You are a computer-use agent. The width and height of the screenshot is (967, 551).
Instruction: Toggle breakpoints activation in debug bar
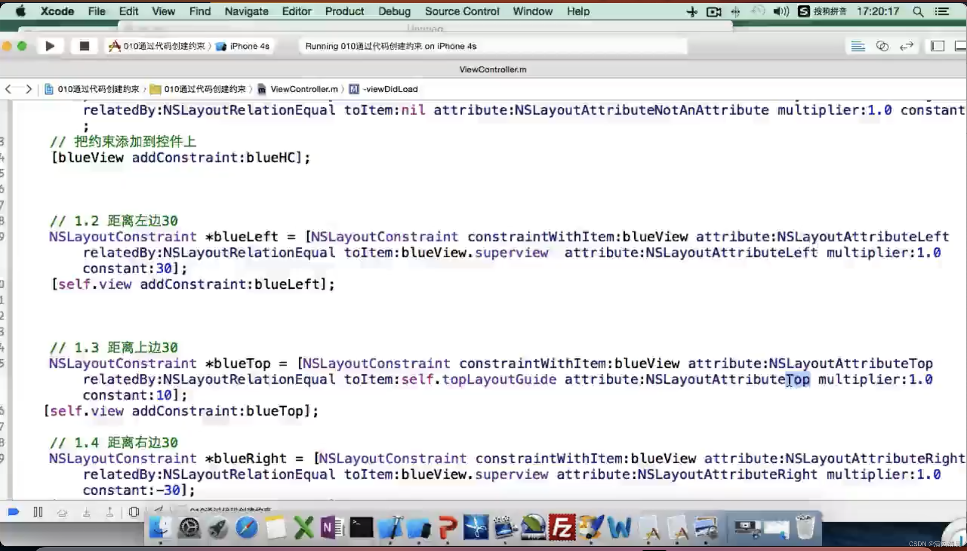(x=14, y=512)
